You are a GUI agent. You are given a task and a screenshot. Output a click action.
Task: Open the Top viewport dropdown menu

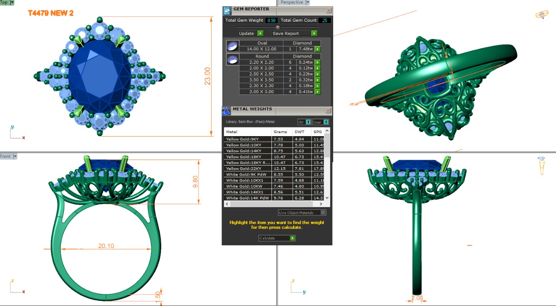pyautogui.click(x=12, y=3)
